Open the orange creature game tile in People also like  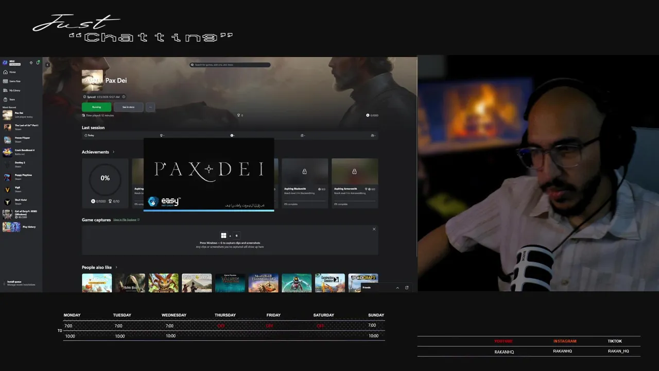coord(164,283)
